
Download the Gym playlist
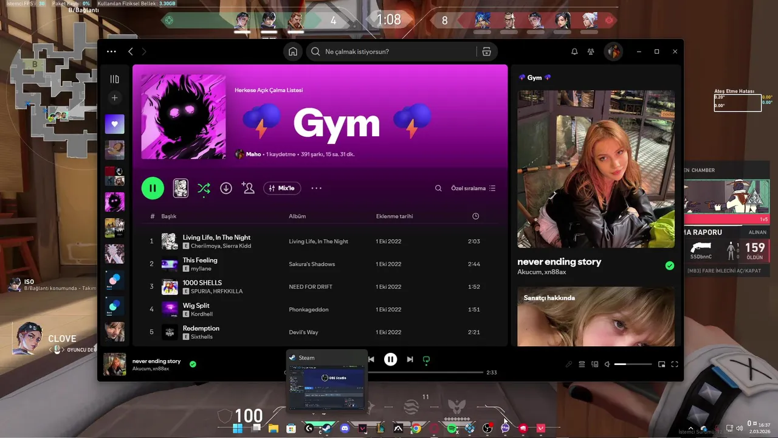[x=226, y=188]
